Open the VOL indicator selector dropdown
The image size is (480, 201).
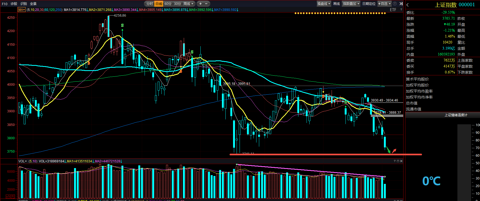(x=23, y=161)
